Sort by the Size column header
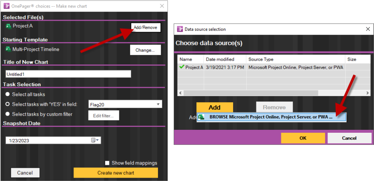This screenshot has height=181, width=374. 357,60
